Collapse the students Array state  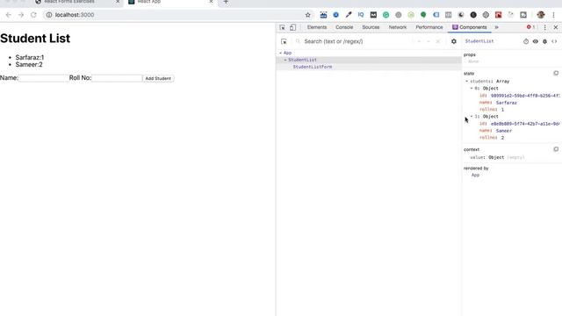(x=466, y=82)
